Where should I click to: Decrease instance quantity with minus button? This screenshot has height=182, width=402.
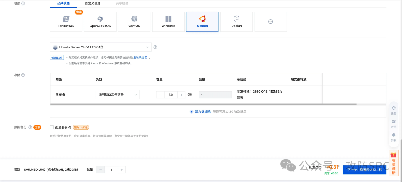100,170
